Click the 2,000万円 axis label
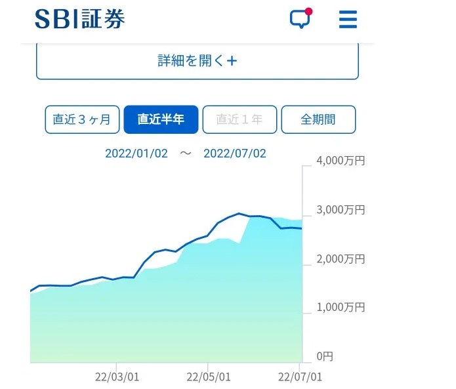Image resolution: width=456 pixels, height=389 pixels. (x=341, y=258)
